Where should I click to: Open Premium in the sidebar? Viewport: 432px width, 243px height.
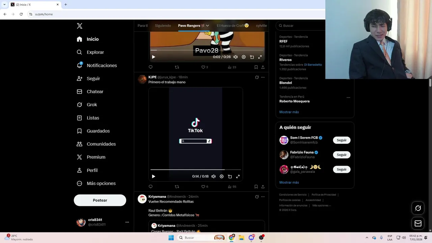[x=91, y=157]
